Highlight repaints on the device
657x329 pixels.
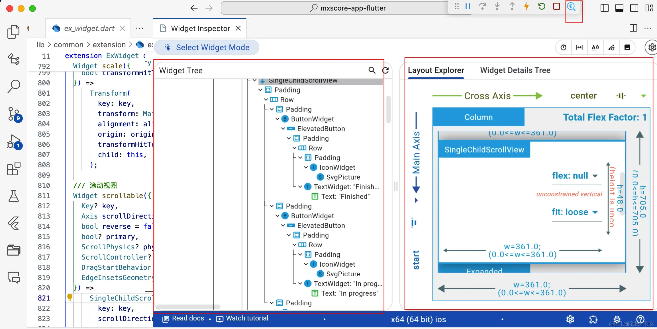tap(611, 47)
